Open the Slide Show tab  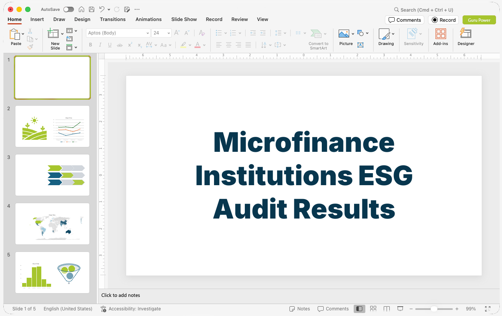[184, 19]
